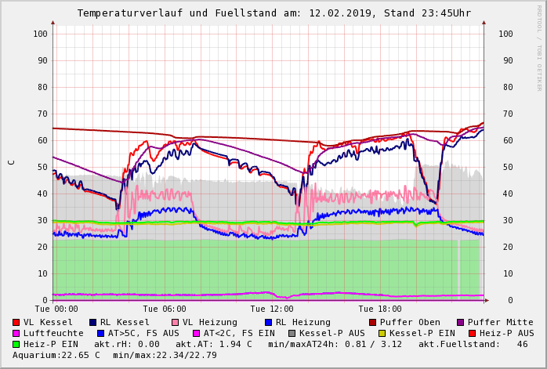Click the Tue 18:00 time axis label

click(380, 309)
